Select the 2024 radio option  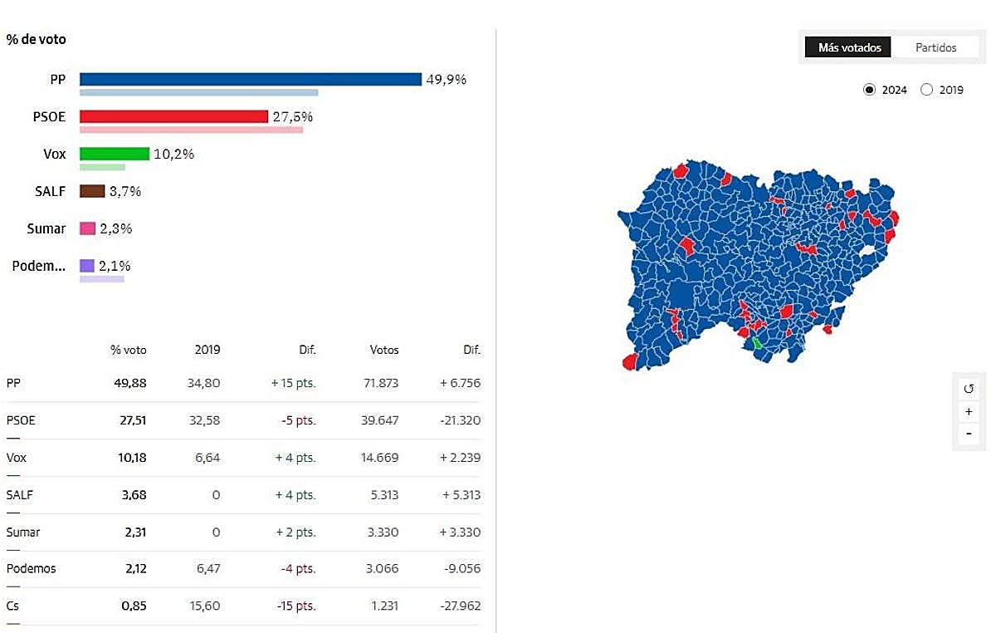click(x=869, y=90)
